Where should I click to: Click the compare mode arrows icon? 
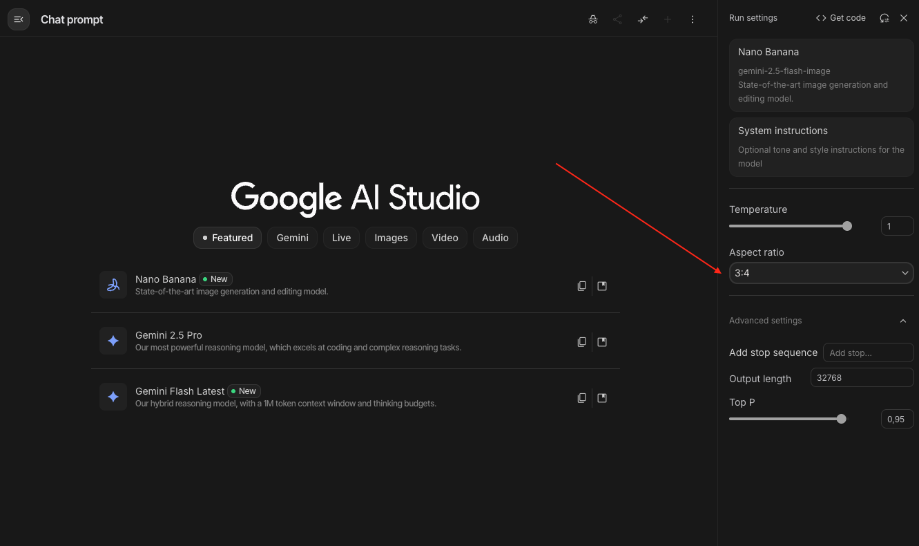tap(643, 19)
